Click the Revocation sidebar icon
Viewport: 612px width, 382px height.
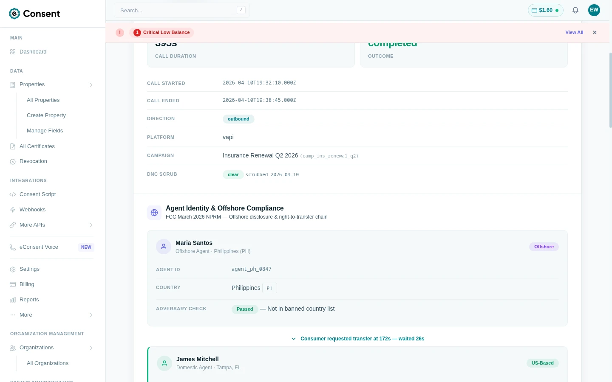click(13, 161)
